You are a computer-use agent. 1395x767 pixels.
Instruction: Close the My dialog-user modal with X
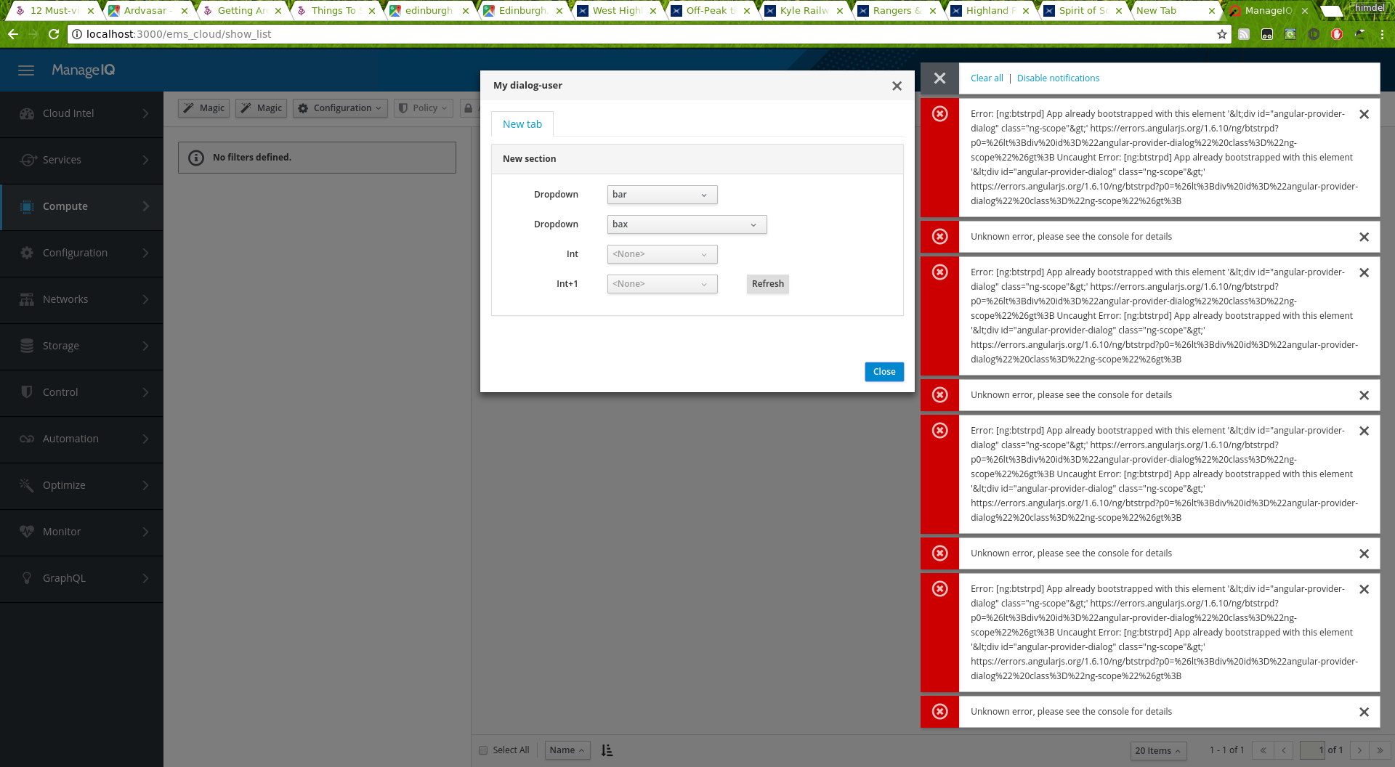point(897,86)
